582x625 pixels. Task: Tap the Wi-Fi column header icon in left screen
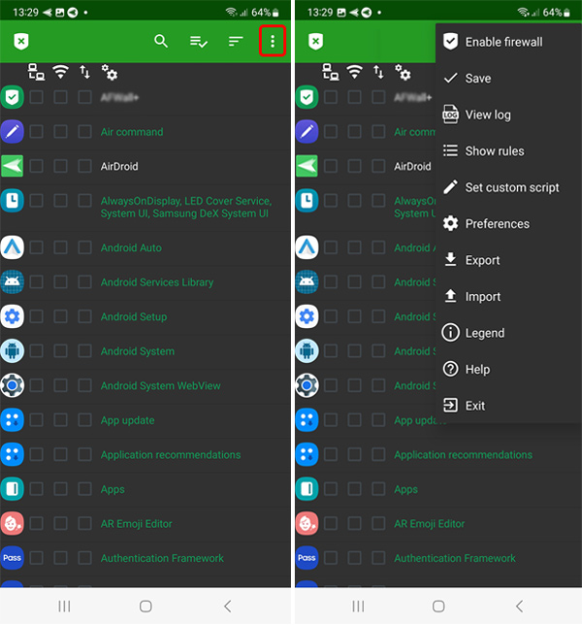tap(60, 72)
